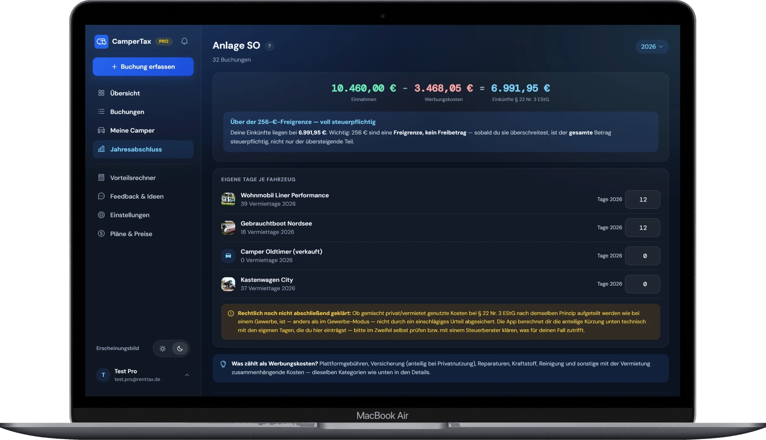Click the T avatar of Test Pro

pos(103,375)
